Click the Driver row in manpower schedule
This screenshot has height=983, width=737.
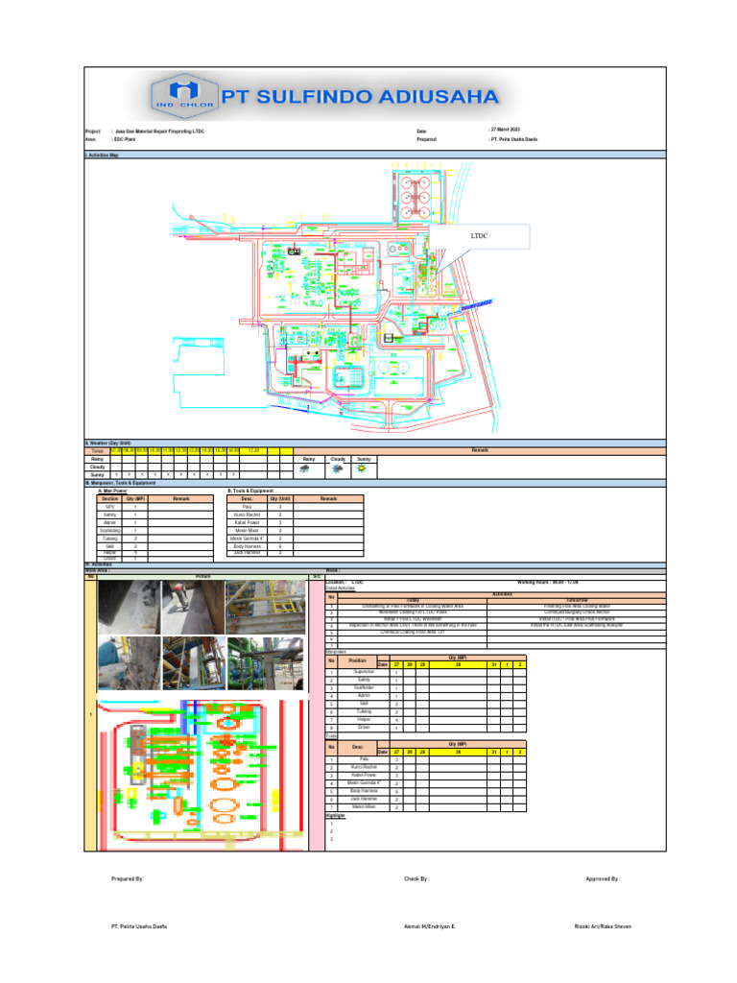[426, 728]
